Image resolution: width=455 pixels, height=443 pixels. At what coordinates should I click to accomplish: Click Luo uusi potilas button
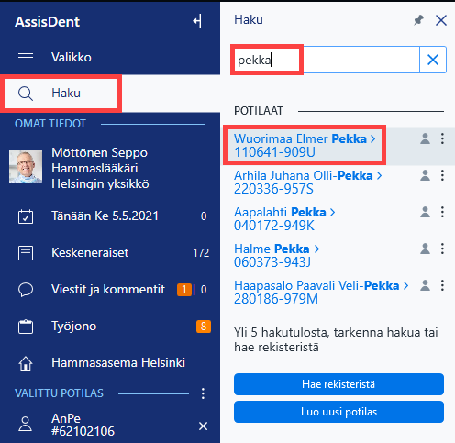[x=338, y=412]
